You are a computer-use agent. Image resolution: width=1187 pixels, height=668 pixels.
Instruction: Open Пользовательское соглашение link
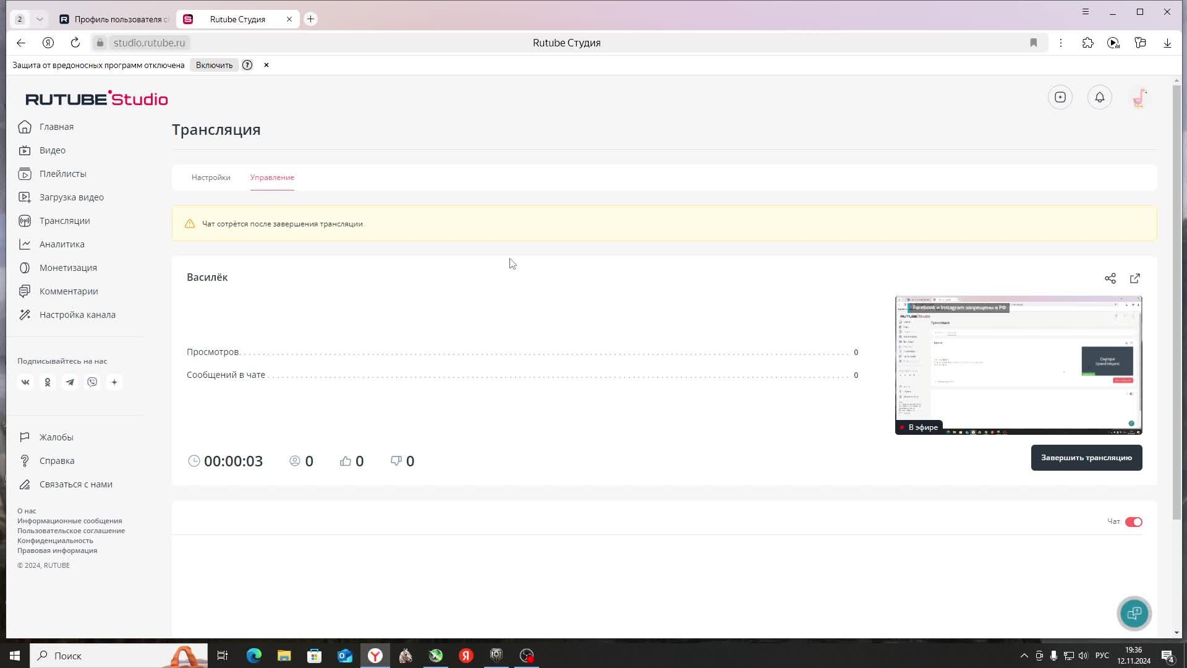click(x=71, y=531)
